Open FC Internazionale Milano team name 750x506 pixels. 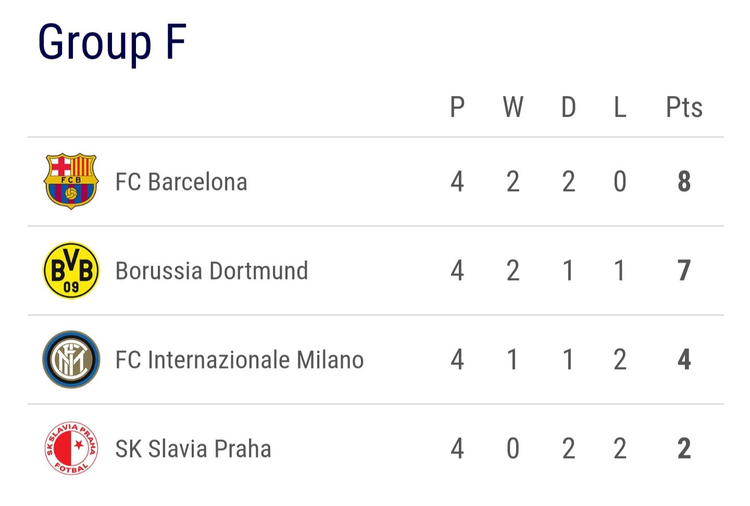(240, 360)
